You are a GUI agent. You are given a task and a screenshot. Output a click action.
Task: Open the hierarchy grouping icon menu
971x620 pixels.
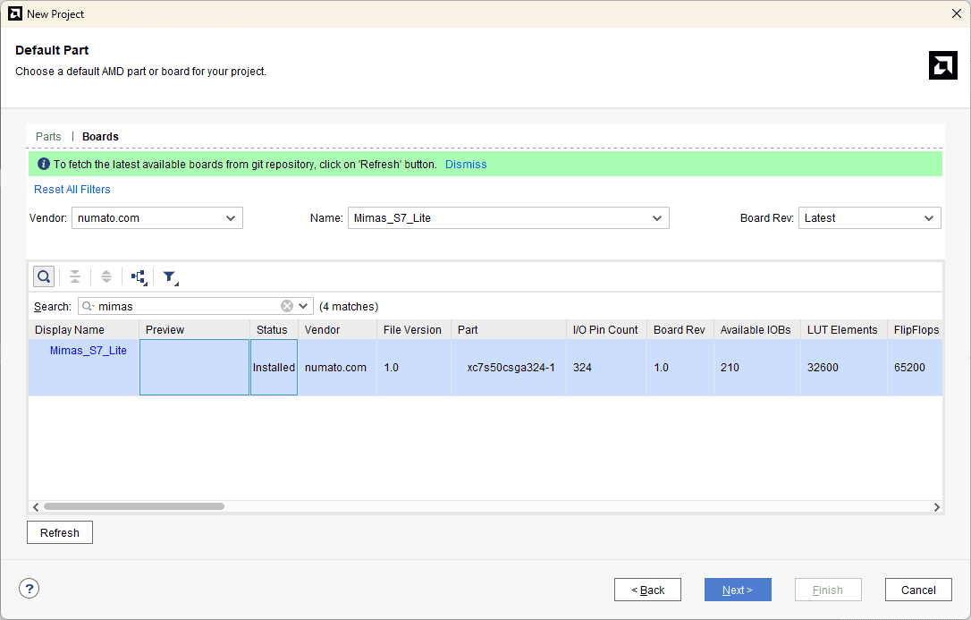click(139, 277)
